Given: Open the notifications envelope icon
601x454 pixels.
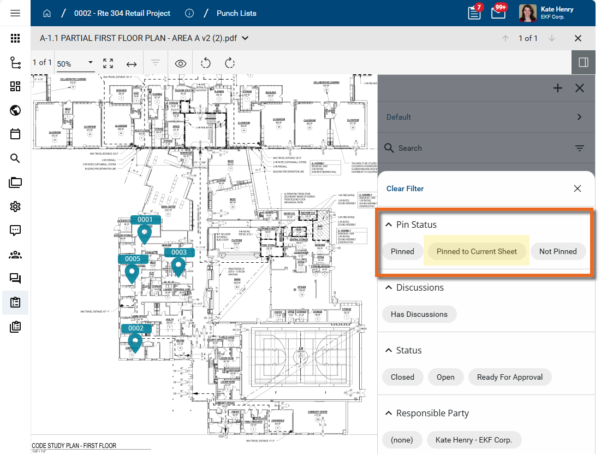Looking at the screenshot, I should click(x=498, y=13).
